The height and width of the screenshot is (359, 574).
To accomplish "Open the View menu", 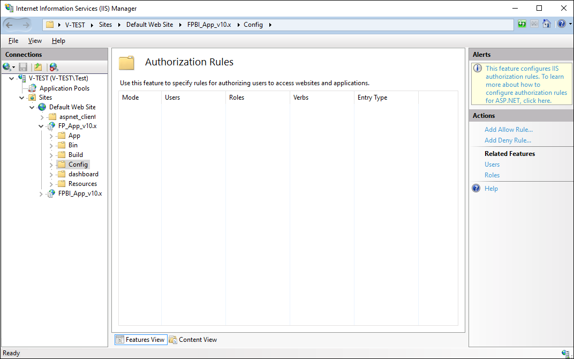I will coord(35,41).
